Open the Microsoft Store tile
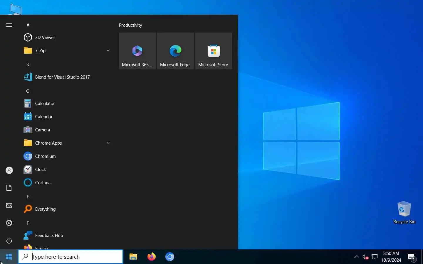This screenshot has width=423, height=264. click(214, 51)
